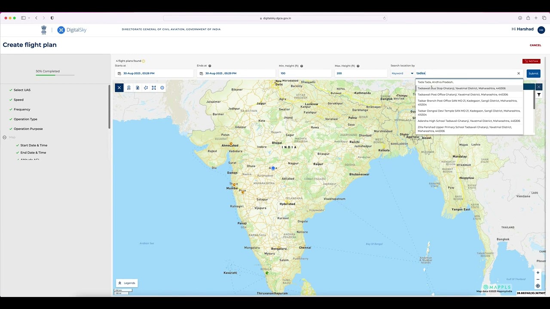Open the NOTAM button
Viewport: 550px width, 309px height.
tap(532, 61)
